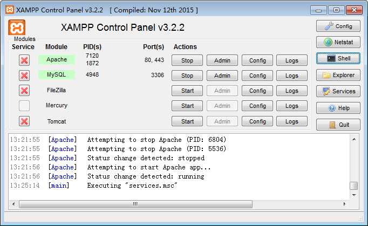Click MySQL PID 4948
Image resolution: width=368 pixels, height=226 pixels.
click(92, 74)
